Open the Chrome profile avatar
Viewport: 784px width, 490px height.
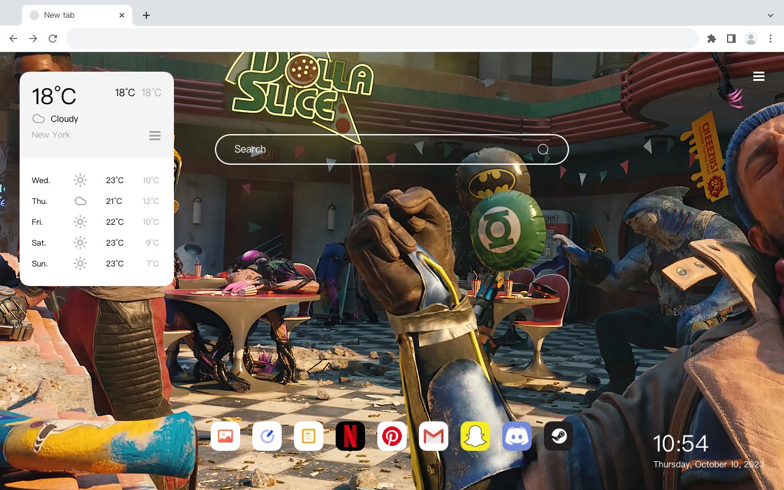[x=751, y=39]
